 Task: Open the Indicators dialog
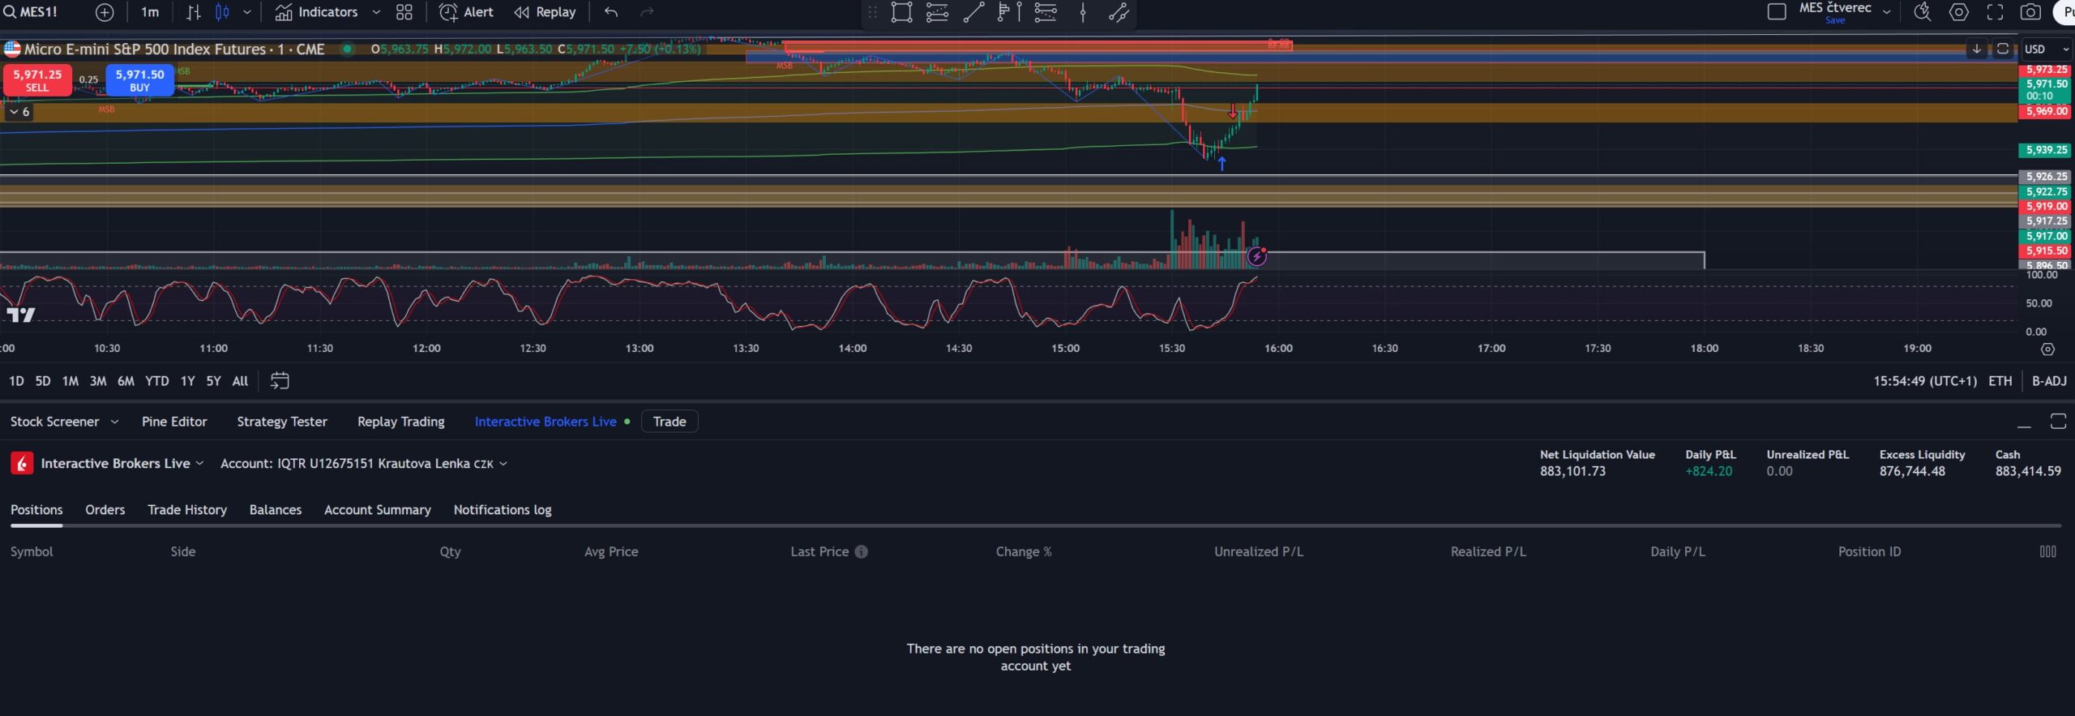tap(316, 12)
